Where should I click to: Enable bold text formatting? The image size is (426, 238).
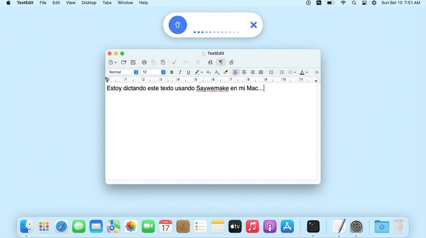(172, 72)
